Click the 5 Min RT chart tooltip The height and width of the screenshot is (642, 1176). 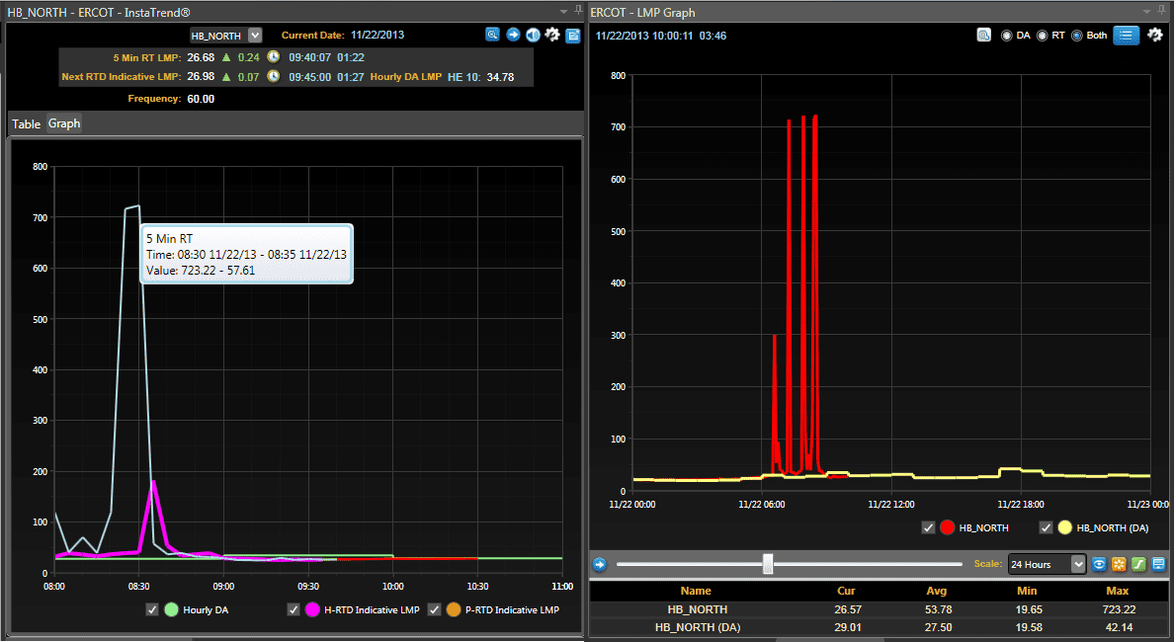pos(247,254)
